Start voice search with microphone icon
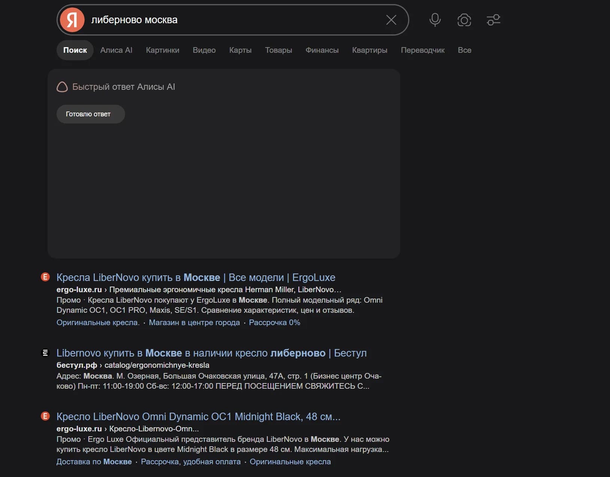The height and width of the screenshot is (477, 610). (435, 20)
